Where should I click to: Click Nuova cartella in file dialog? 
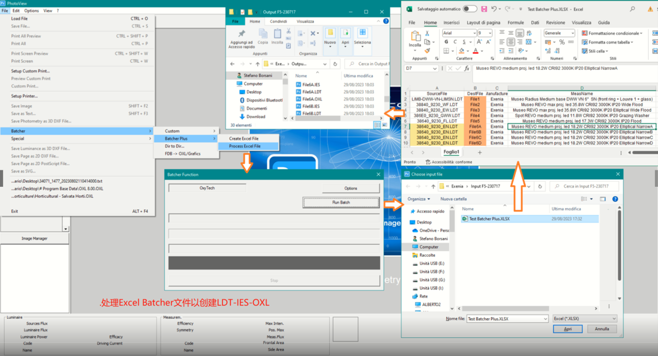click(x=454, y=199)
